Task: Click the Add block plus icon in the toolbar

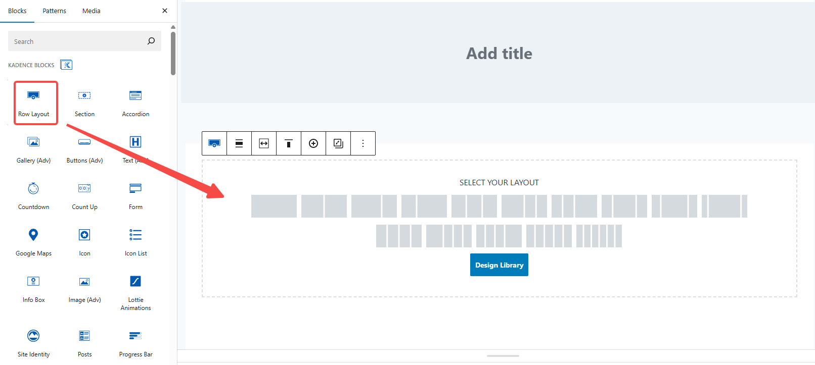Action: click(x=313, y=143)
